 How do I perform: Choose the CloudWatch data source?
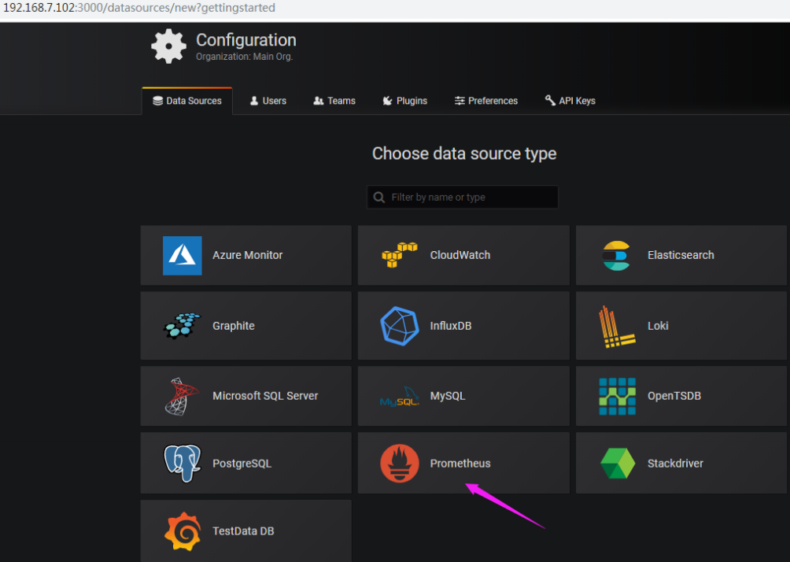pyautogui.click(x=463, y=255)
